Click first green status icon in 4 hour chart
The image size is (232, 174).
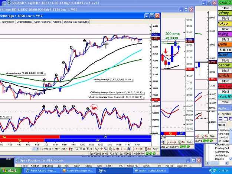181,147
